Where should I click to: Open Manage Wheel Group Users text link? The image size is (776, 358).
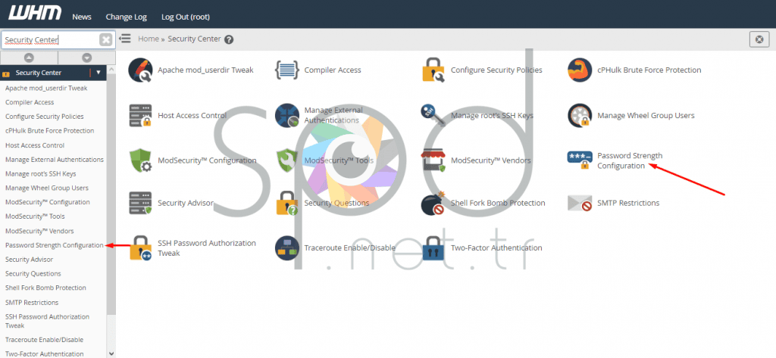[x=646, y=116]
